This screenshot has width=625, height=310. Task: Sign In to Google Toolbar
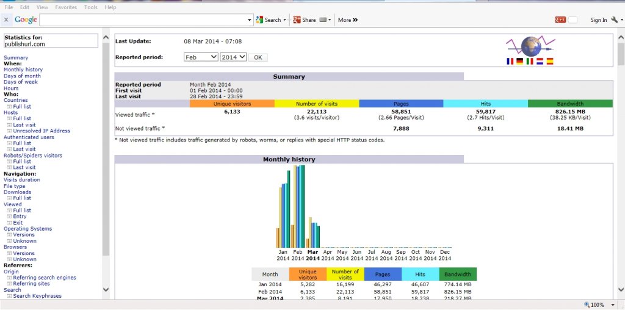599,20
